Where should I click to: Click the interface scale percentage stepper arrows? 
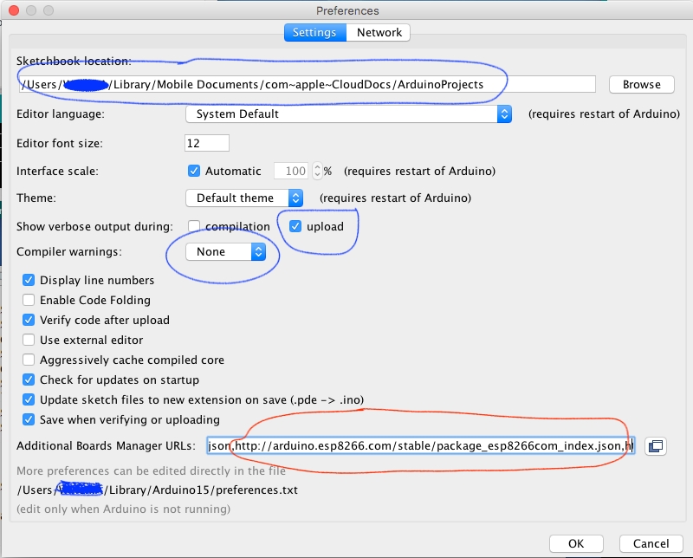click(317, 172)
